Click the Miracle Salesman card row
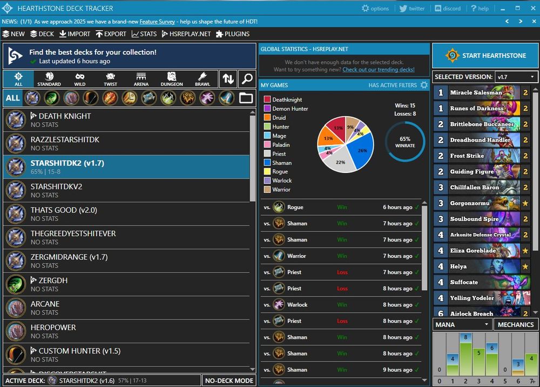The height and width of the screenshot is (387, 540). coord(482,92)
